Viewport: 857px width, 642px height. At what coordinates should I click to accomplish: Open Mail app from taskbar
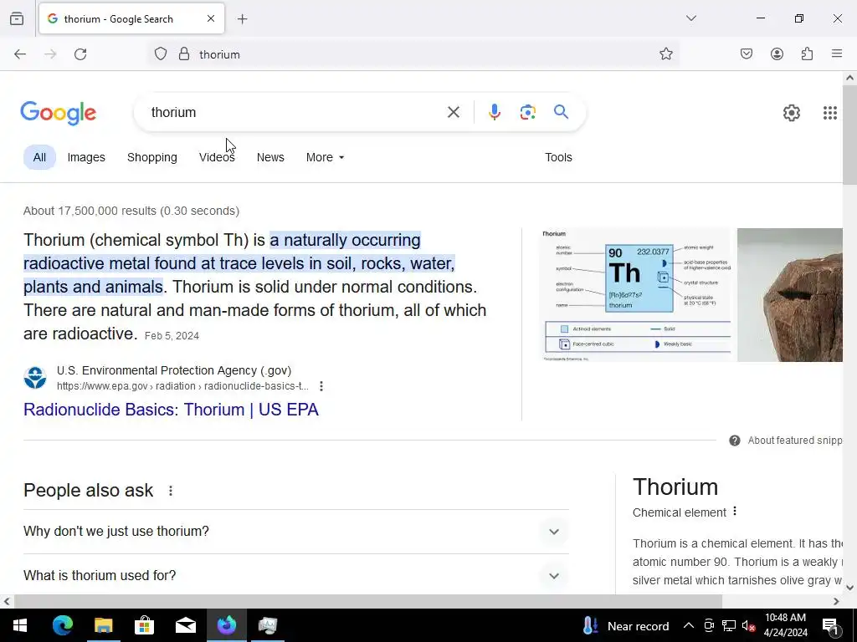185,625
